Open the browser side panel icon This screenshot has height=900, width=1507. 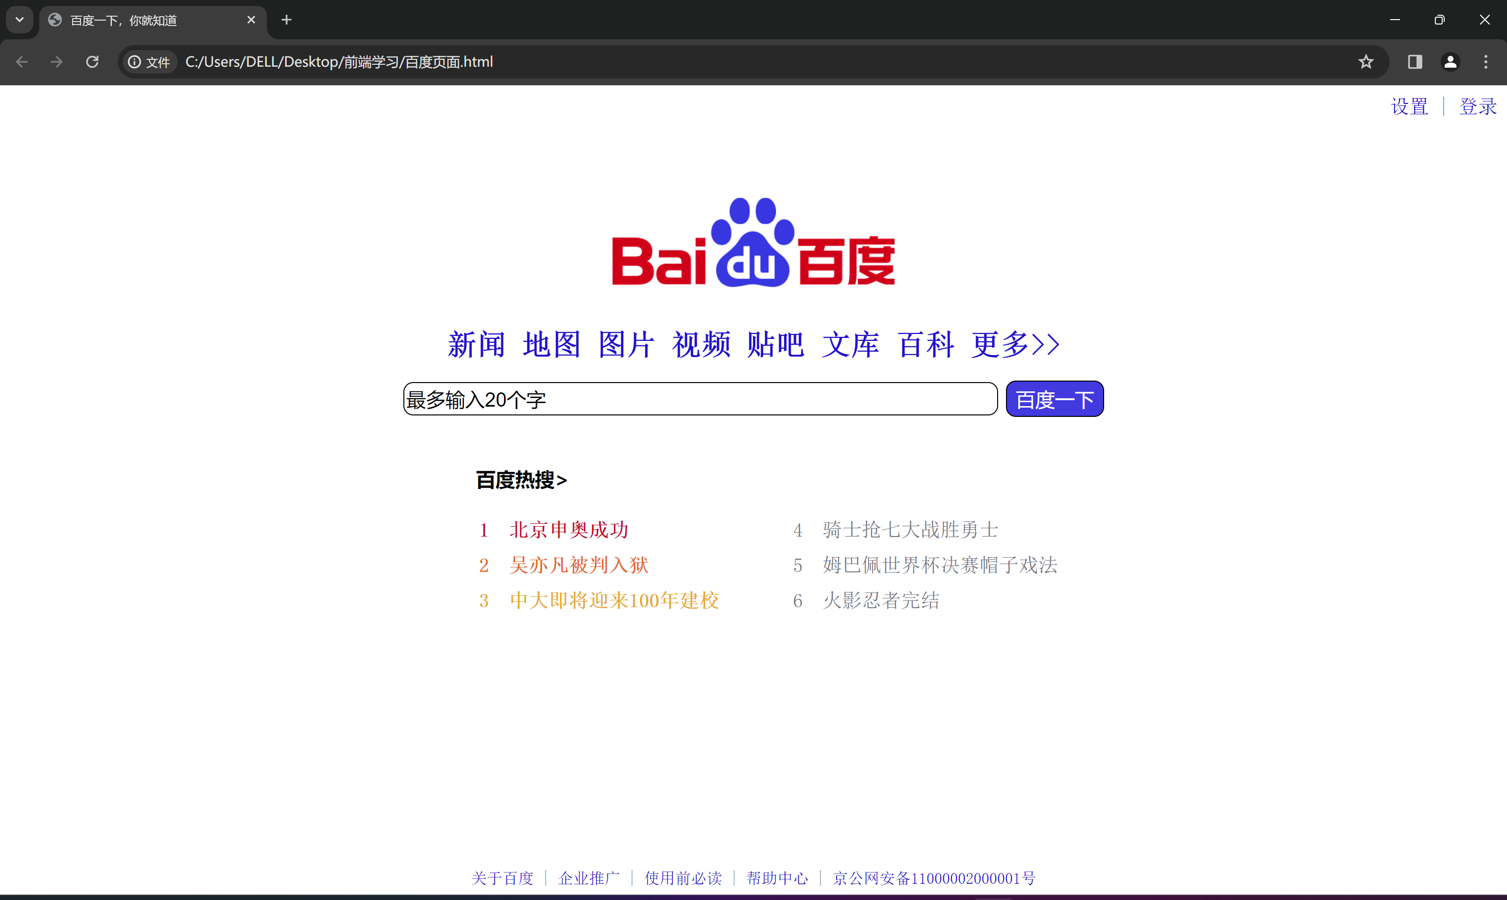1414,61
